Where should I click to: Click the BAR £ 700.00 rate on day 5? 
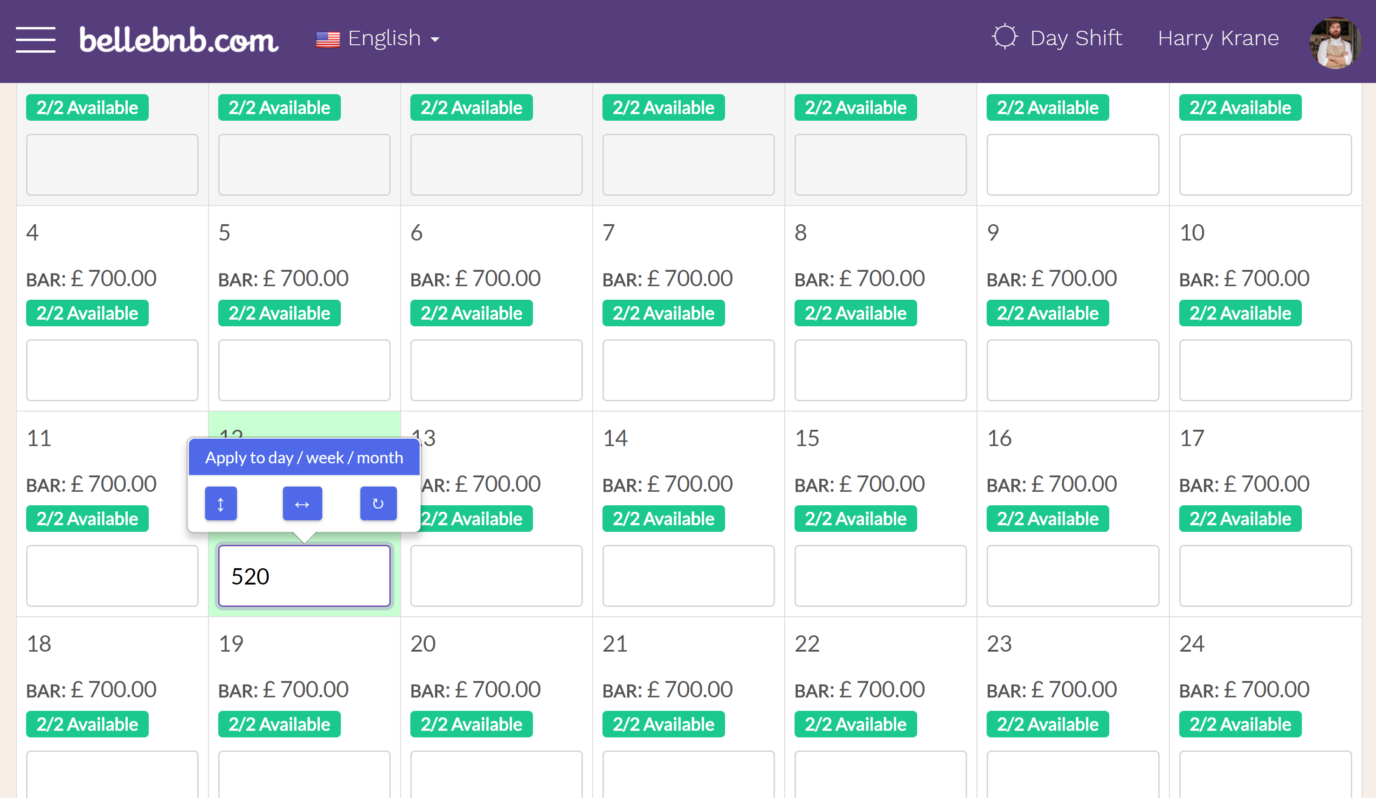283,279
